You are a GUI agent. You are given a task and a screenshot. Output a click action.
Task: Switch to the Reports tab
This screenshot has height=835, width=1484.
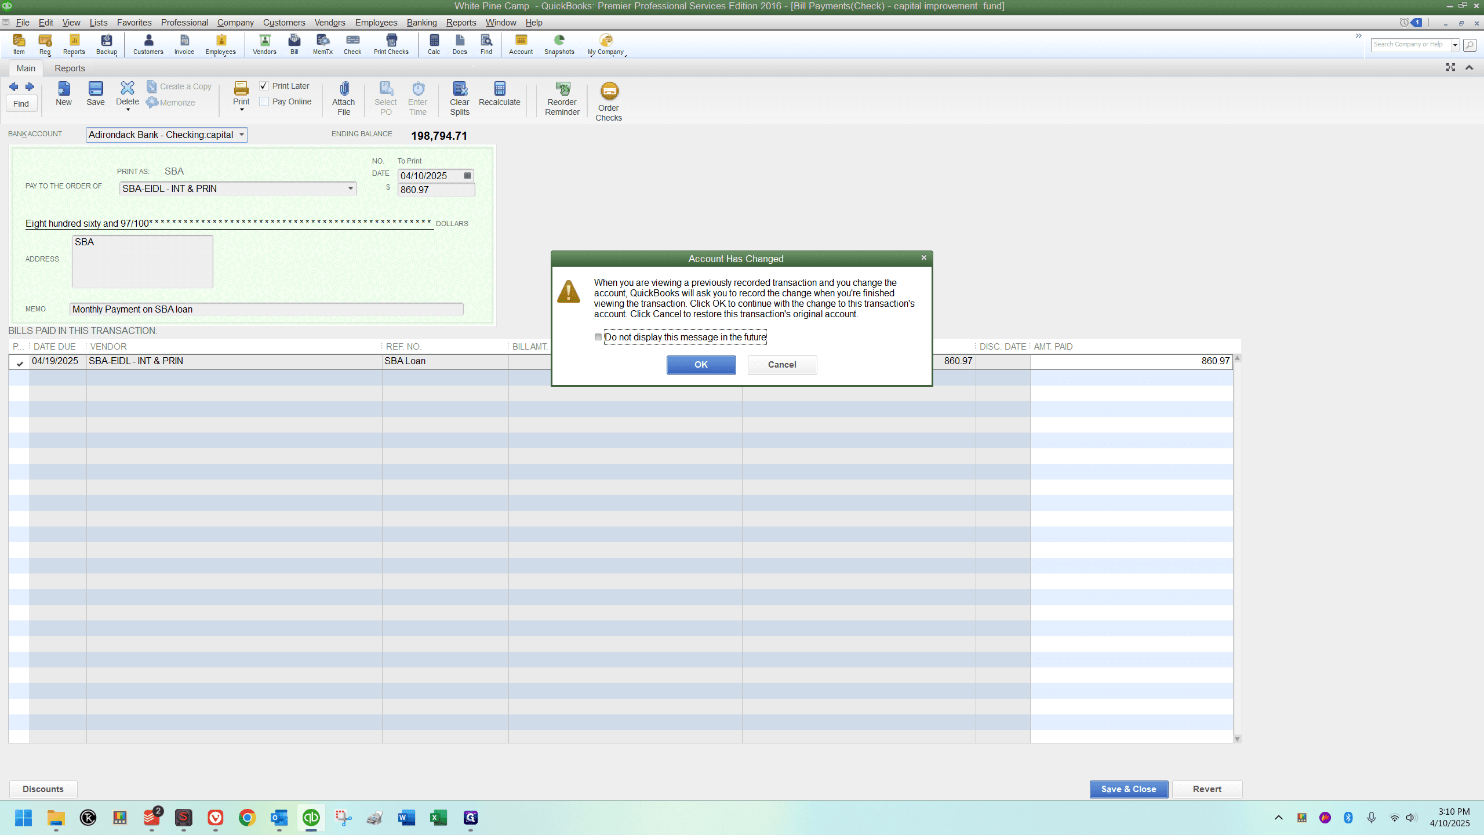click(x=70, y=68)
